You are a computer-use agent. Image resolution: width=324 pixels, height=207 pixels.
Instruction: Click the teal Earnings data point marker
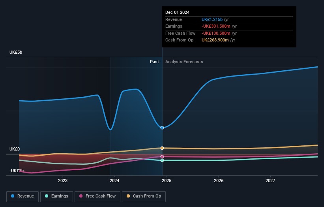[x=162, y=160]
